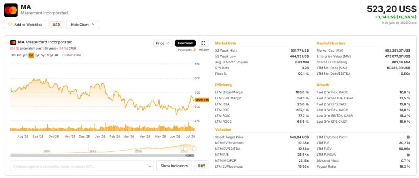Click the Street Target Price 643,84 US$

299,137
